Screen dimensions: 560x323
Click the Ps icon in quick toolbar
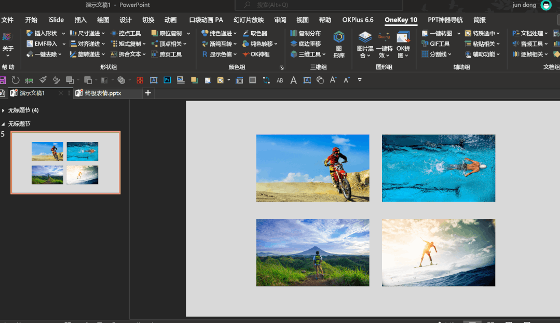pyautogui.click(x=167, y=80)
